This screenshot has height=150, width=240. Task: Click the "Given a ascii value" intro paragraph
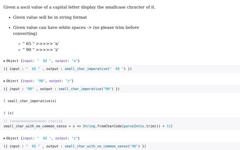[x=79, y=7]
